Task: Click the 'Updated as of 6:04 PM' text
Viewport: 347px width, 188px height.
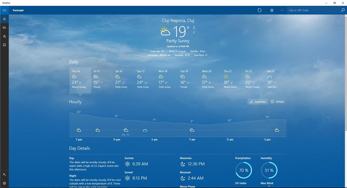Action: (x=178, y=46)
